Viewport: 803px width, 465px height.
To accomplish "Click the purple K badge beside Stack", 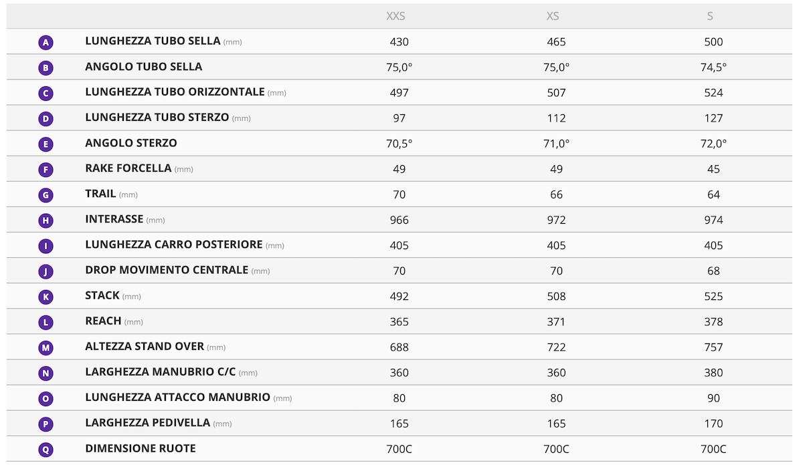I will [46, 297].
